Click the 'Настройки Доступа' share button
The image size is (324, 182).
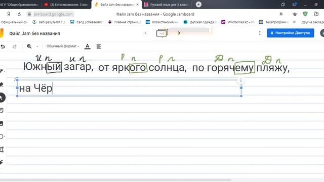(290, 33)
